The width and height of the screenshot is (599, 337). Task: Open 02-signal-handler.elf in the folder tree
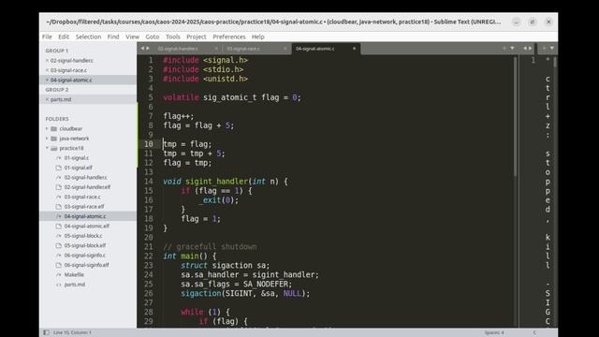coord(87,187)
